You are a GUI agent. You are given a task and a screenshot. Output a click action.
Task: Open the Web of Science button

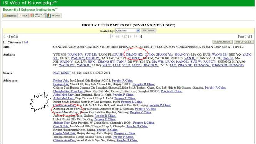point(244,42)
